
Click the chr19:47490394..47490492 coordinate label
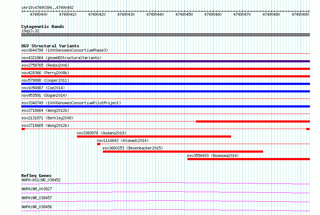click(x=47, y=8)
